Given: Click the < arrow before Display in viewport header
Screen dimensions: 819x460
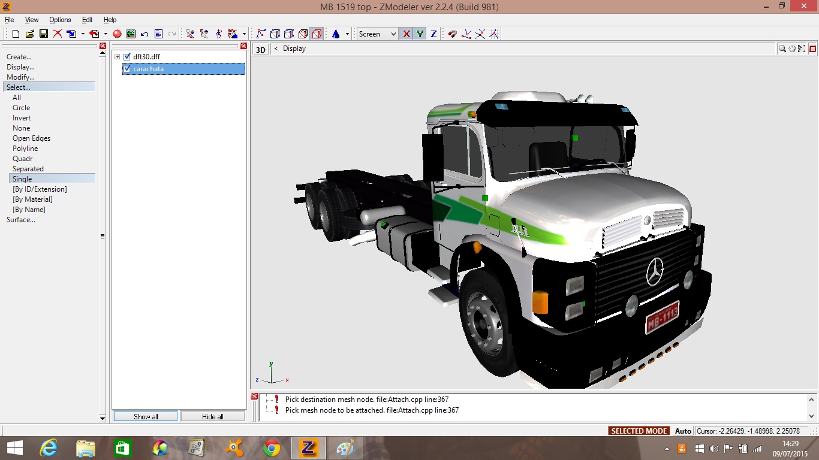Looking at the screenshot, I should point(276,49).
